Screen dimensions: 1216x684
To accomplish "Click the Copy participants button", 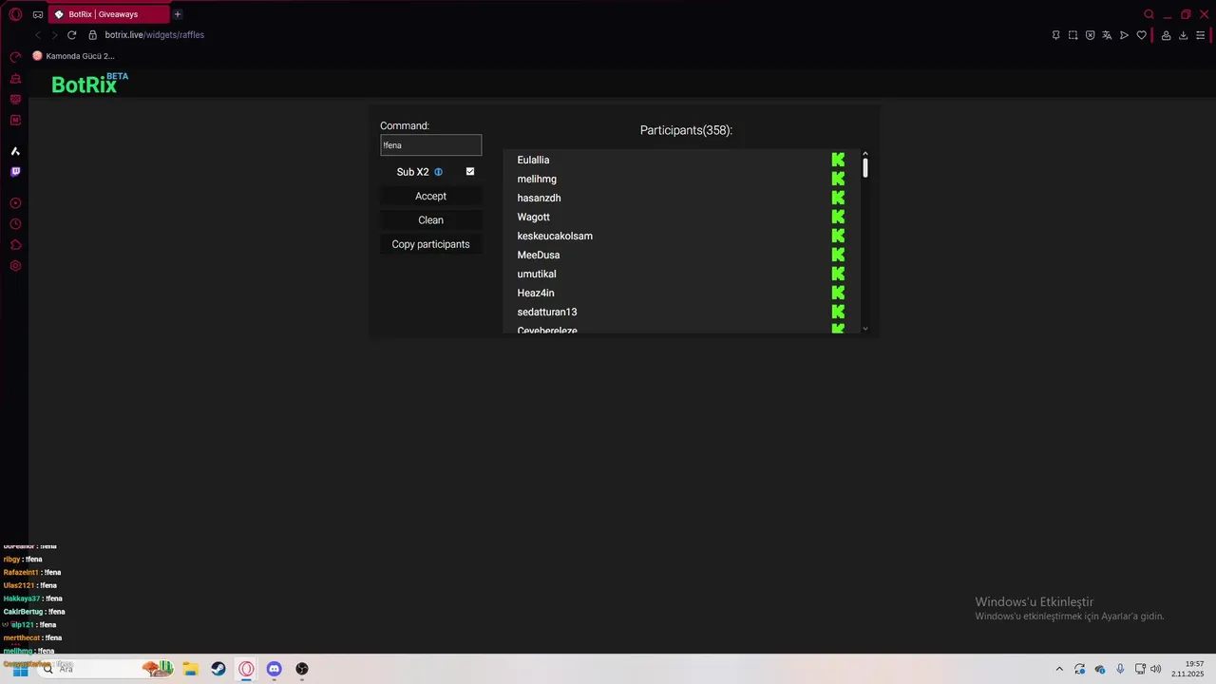I will 430,244.
